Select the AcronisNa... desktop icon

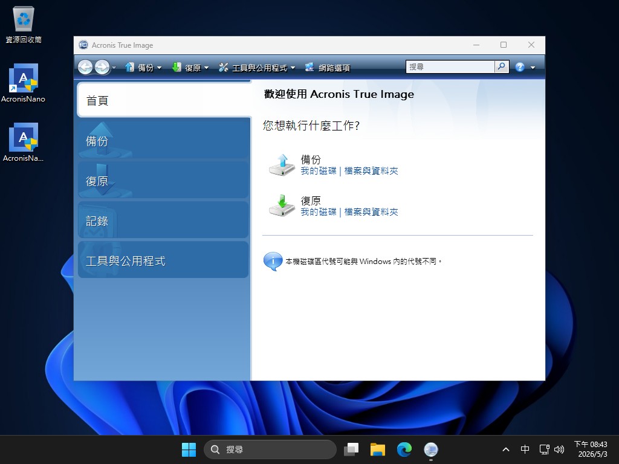(x=24, y=143)
